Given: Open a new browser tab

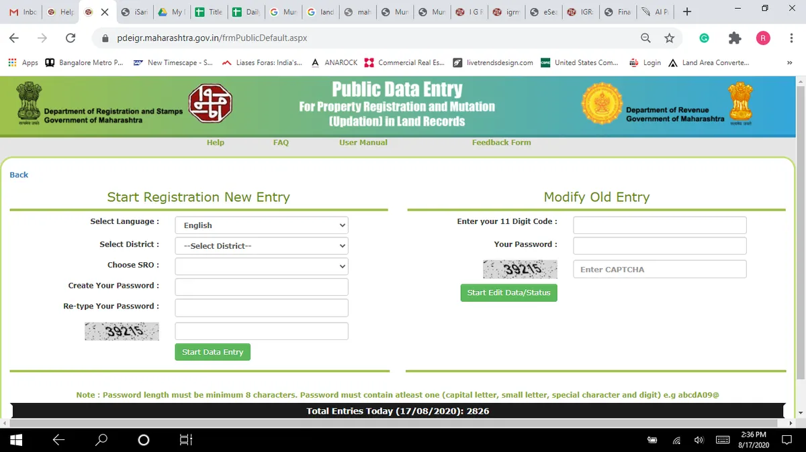Looking at the screenshot, I should click(x=686, y=12).
